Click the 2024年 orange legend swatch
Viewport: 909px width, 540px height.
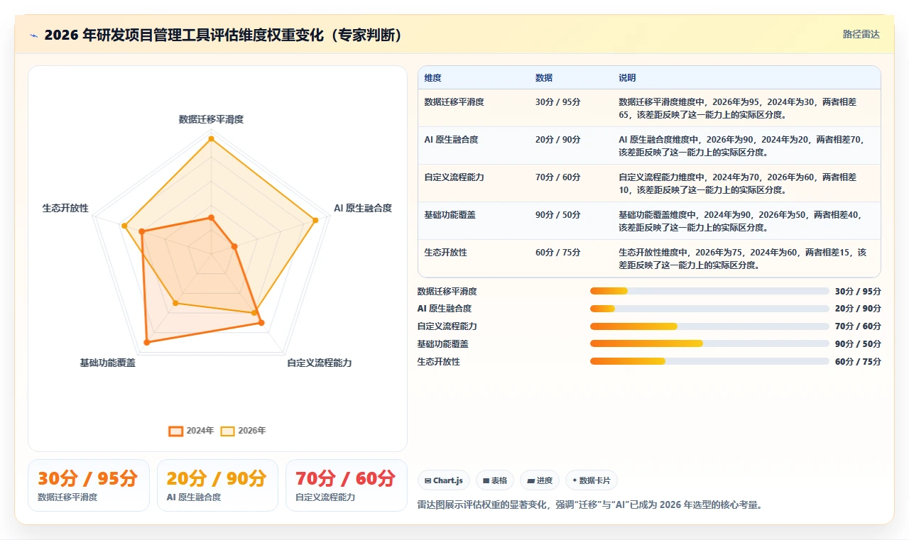(x=175, y=431)
